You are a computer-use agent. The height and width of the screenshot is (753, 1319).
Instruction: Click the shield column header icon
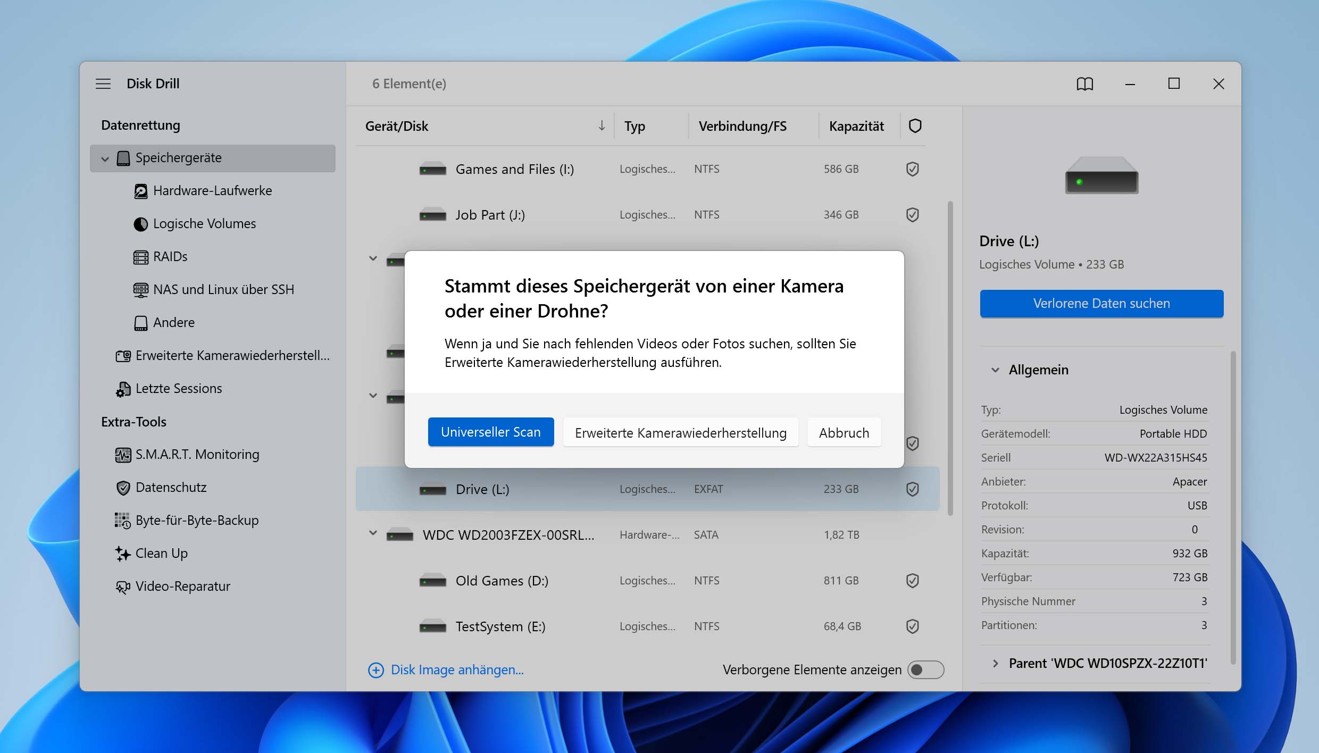click(915, 126)
